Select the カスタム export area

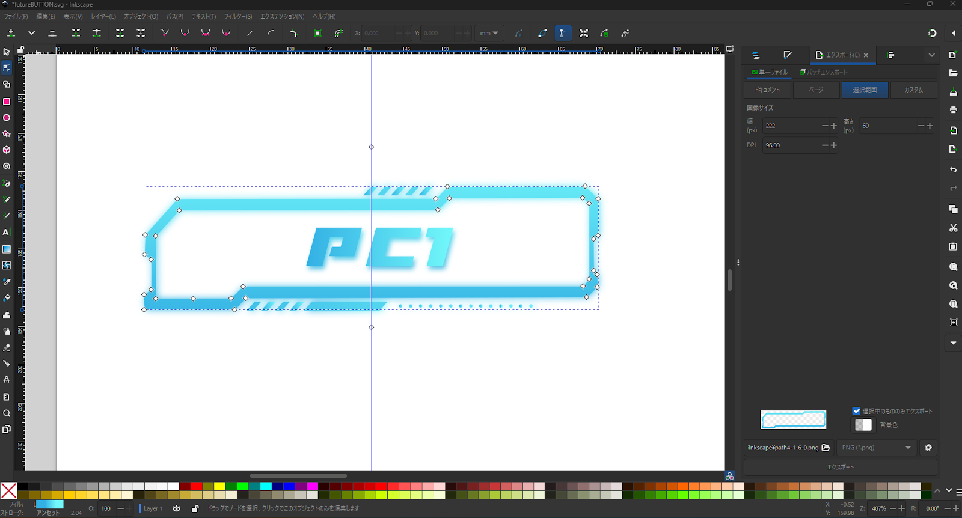click(x=913, y=90)
